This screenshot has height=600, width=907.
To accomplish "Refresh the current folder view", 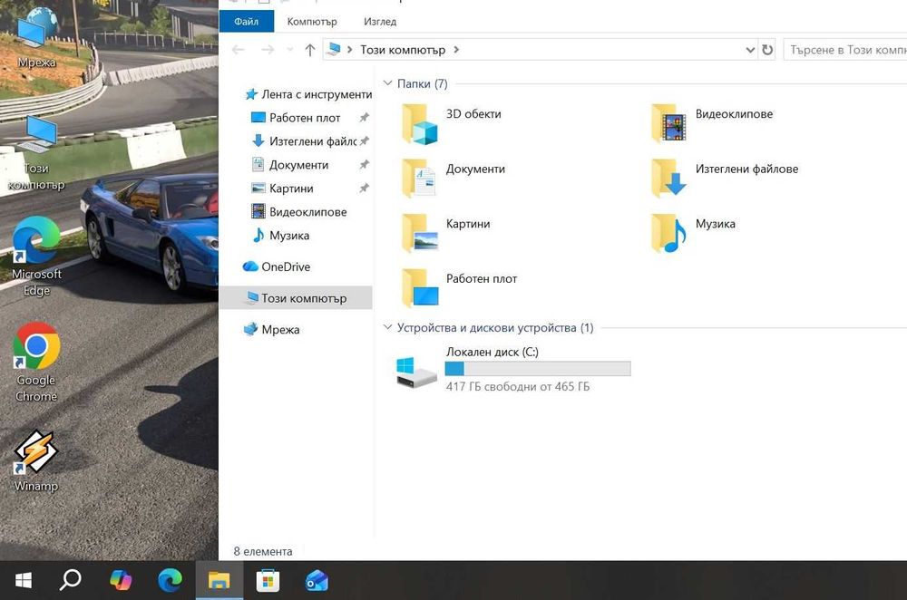I will click(x=767, y=50).
